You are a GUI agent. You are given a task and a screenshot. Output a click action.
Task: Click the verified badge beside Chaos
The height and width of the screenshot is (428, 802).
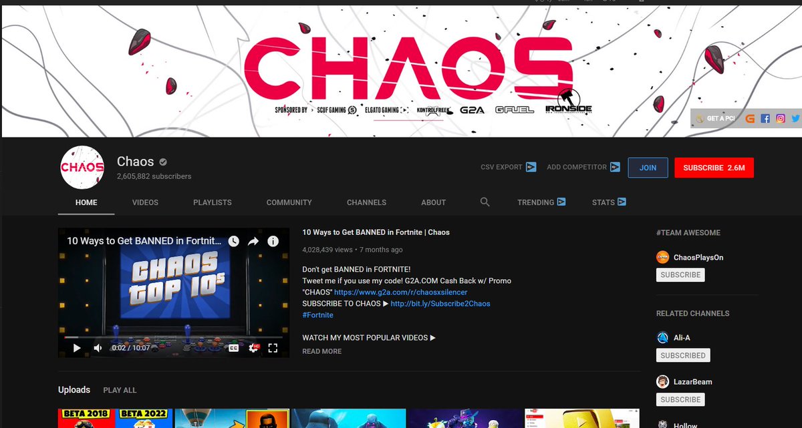tap(163, 162)
